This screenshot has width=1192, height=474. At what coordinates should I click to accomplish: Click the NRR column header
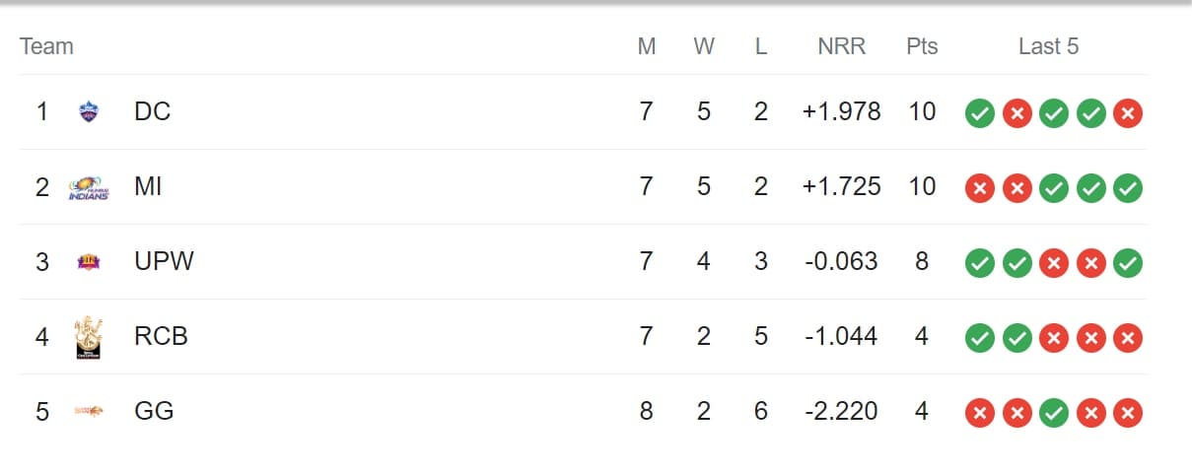(841, 46)
